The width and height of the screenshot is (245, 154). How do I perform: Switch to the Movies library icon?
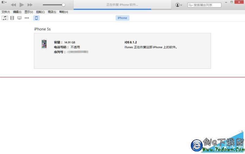[12, 18]
